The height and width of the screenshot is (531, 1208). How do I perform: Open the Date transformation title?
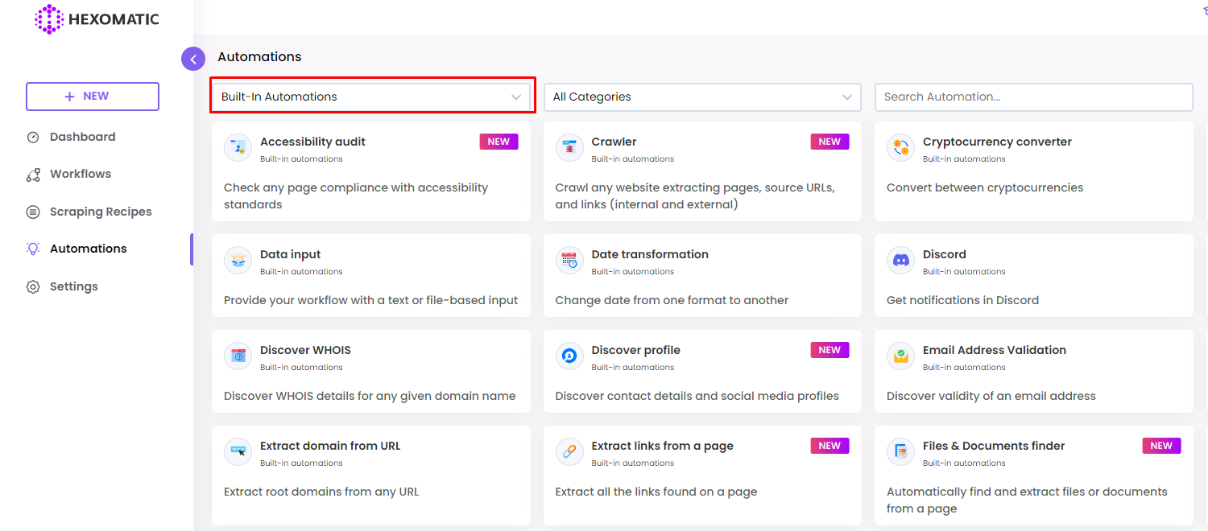click(650, 254)
